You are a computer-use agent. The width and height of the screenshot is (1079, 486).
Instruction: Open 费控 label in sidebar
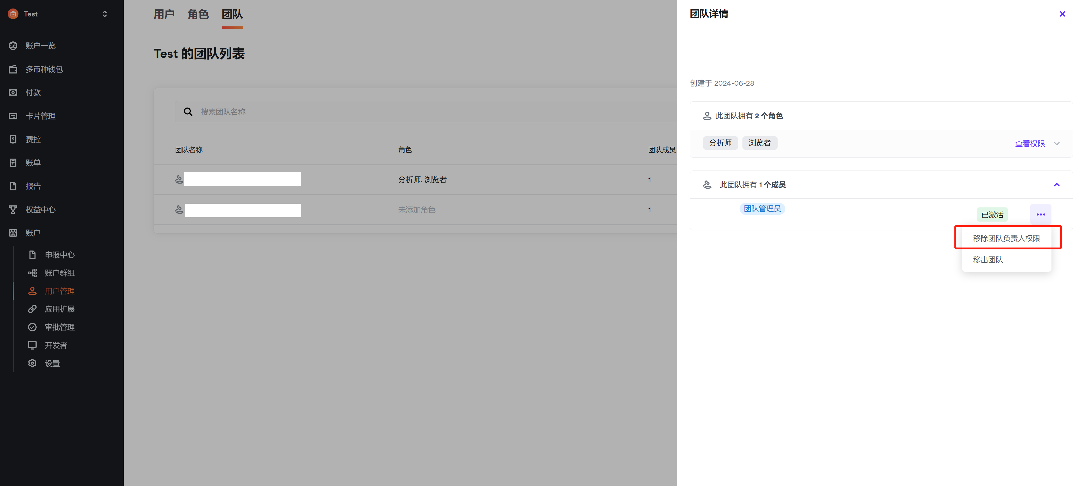pos(33,139)
